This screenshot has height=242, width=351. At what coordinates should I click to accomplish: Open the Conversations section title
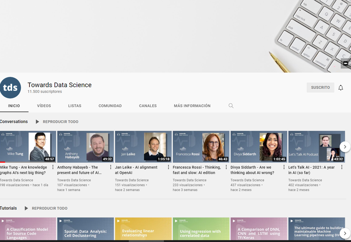coord(14,121)
